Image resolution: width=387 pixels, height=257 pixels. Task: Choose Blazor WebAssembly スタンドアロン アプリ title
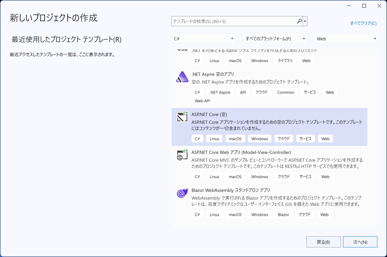(231, 190)
